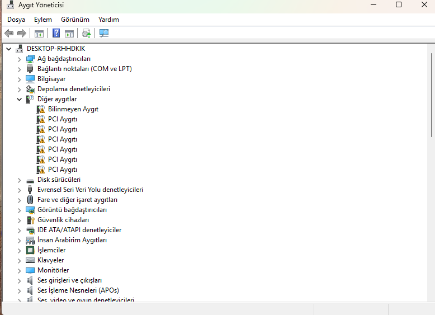Select the DESKTOP-RHHDKIK label
The height and width of the screenshot is (315, 435).
click(x=56, y=49)
